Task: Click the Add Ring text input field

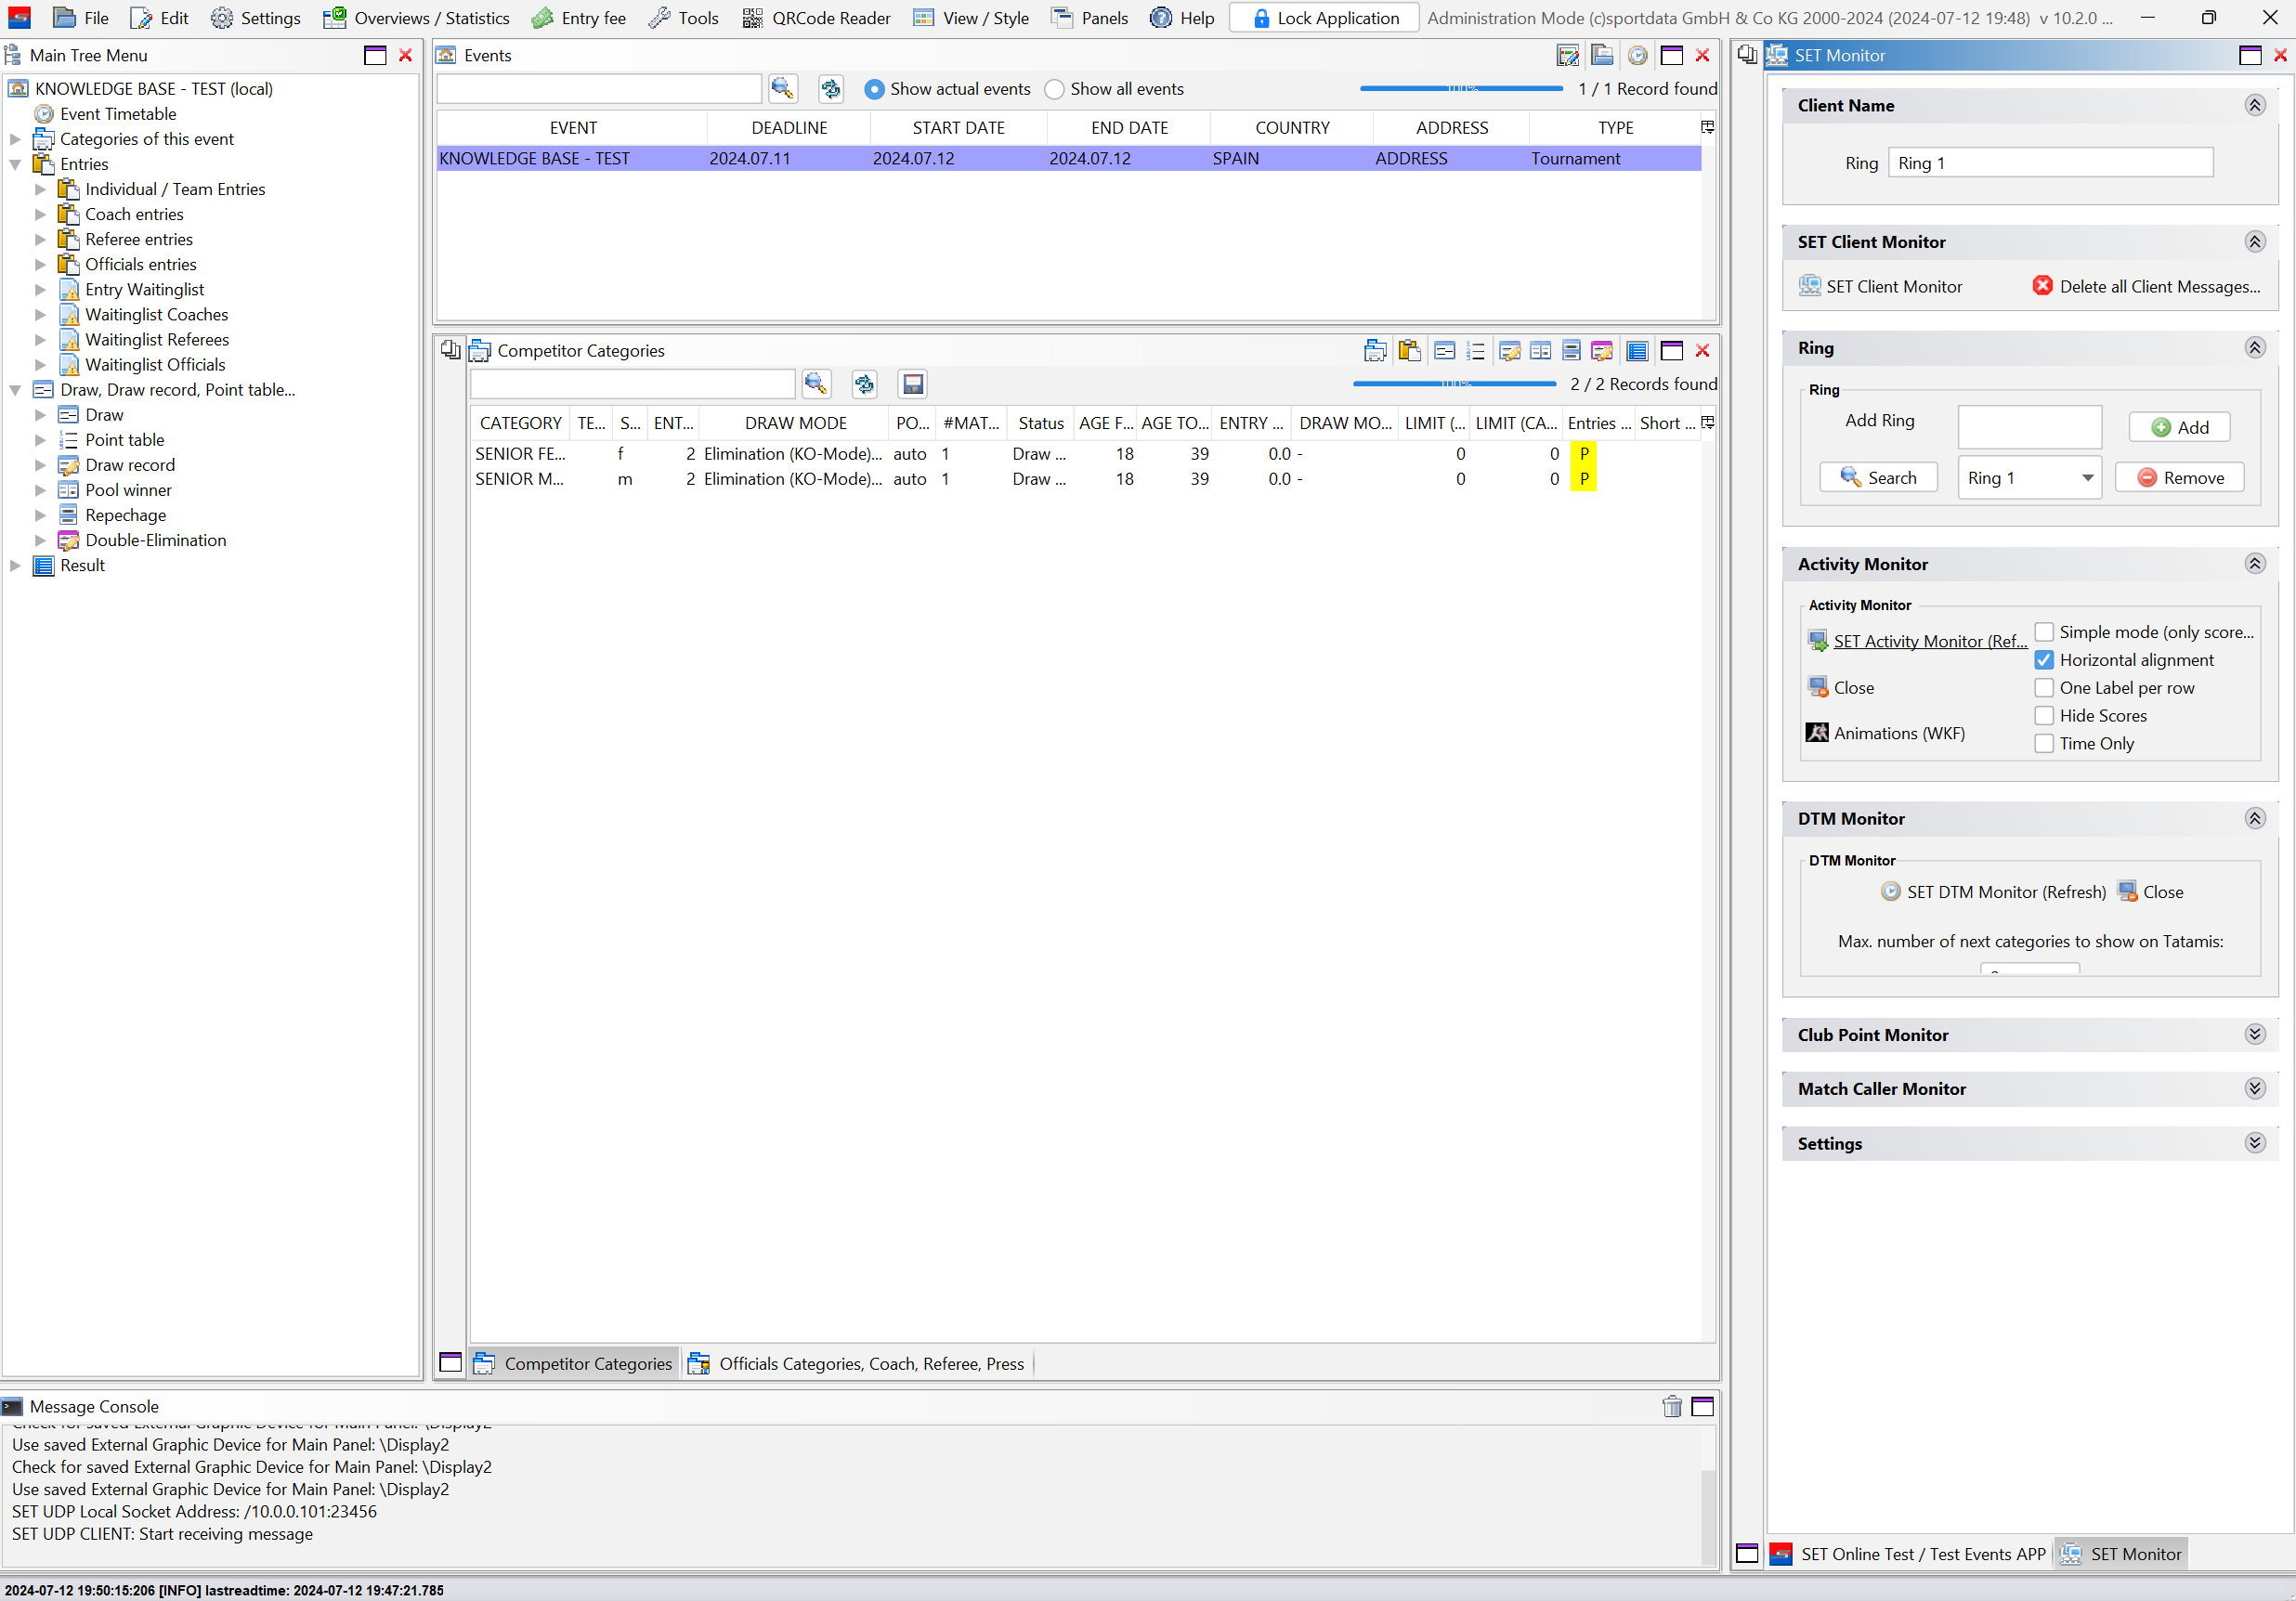Action: 2029,427
